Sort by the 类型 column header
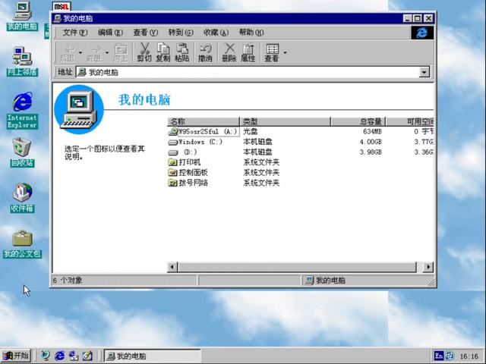Viewport: 486px width, 364px height. point(286,121)
